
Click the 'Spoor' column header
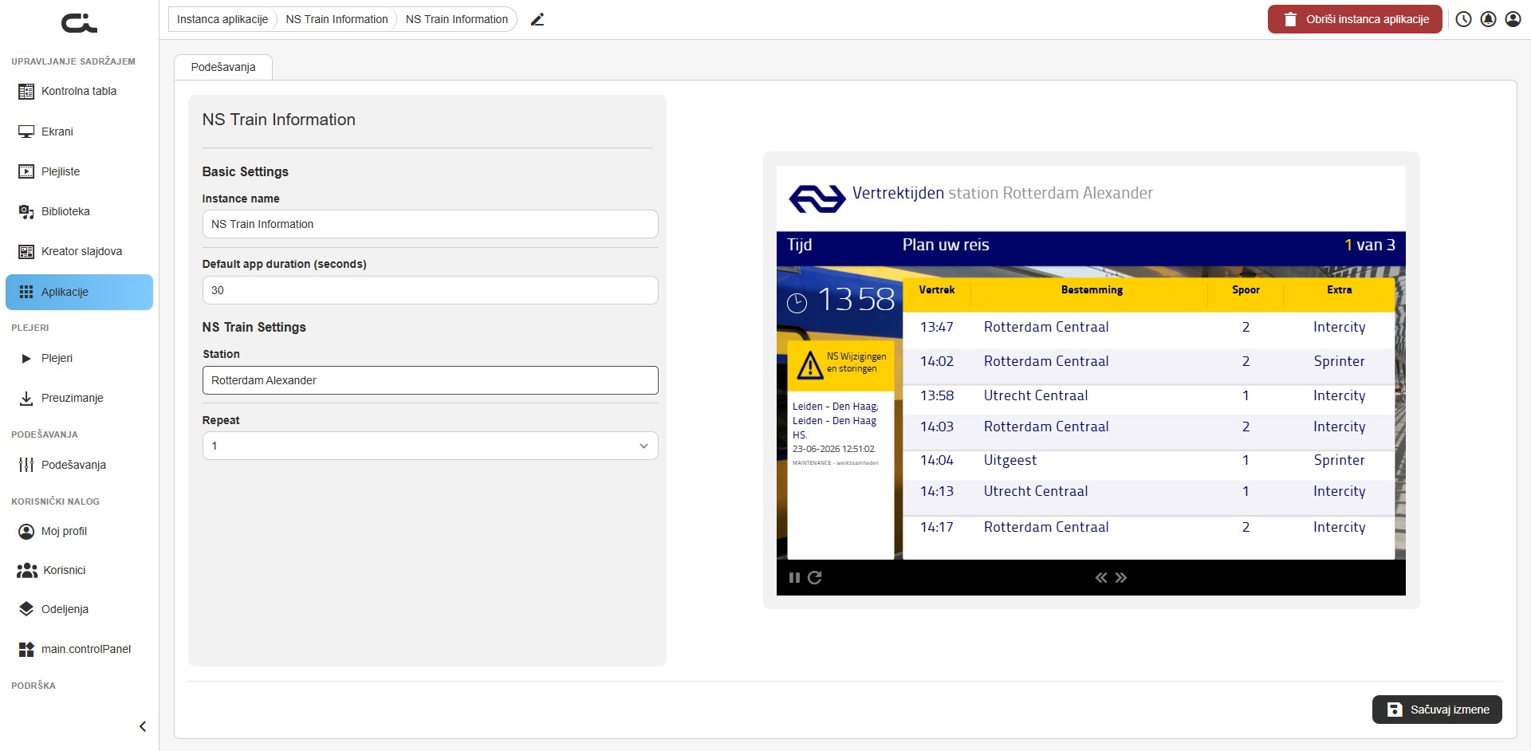point(1246,290)
